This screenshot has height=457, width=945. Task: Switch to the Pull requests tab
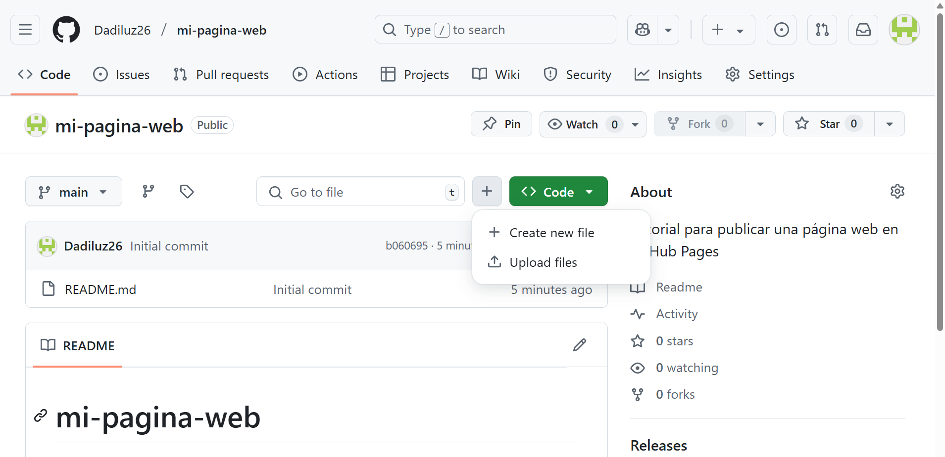tap(221, 75)
